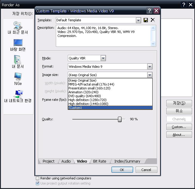Click the Custom Template help question mark button
Image resolution: width=195 pixels, height=189 pixels.
tap(149, 11)
